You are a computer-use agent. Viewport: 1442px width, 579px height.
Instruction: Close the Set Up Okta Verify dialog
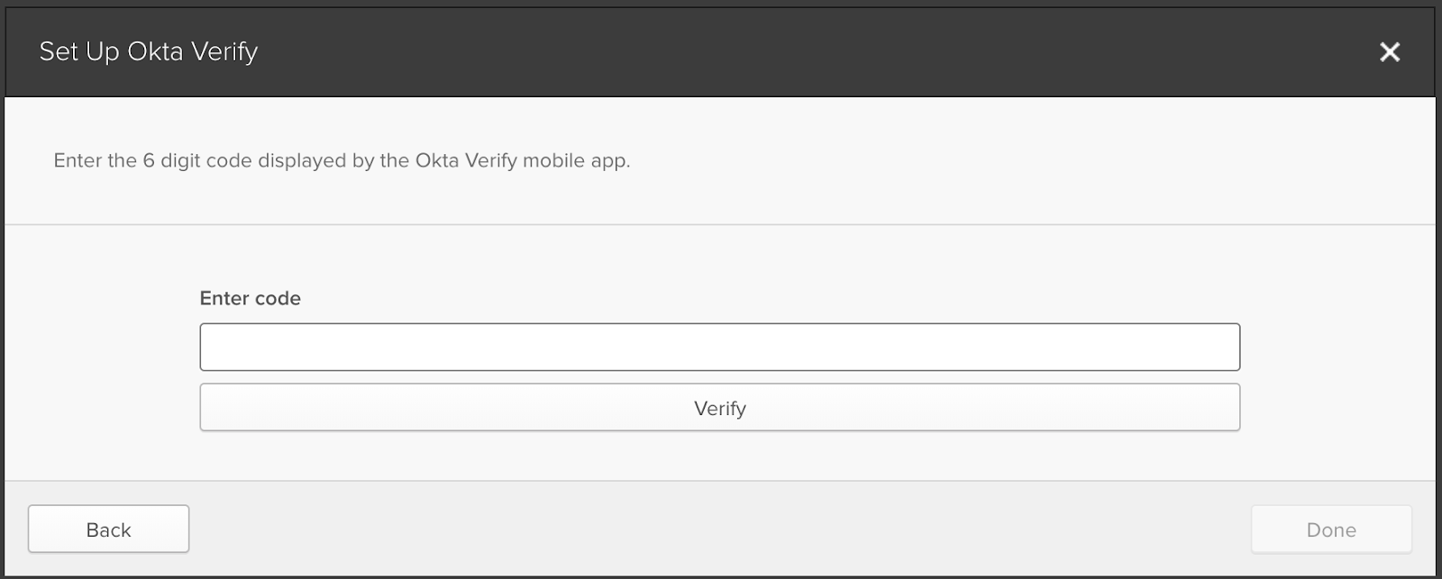click(x=1390, y=52)
